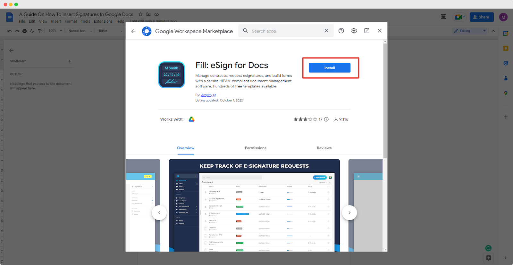The width and height of the screenshot is (513, 265).
Task: Click the Undo toolbar icon
Action: (x=10, y=31)
